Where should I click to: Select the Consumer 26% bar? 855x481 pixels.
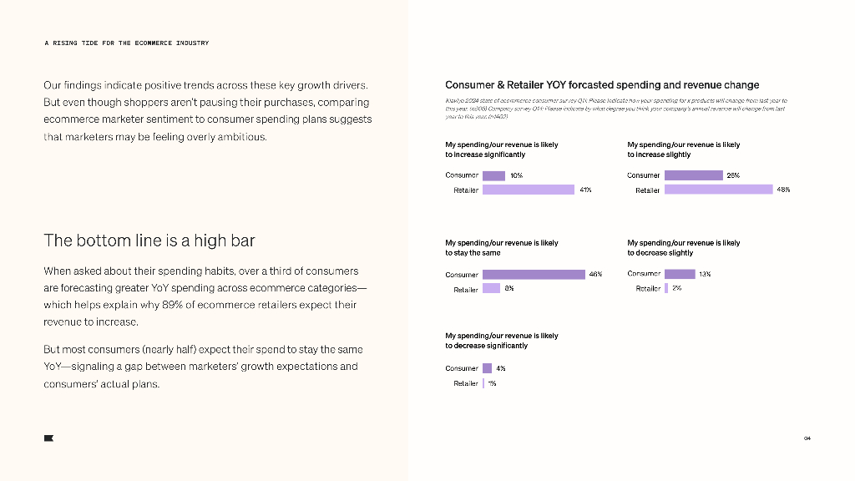click(x=693, y=175)
